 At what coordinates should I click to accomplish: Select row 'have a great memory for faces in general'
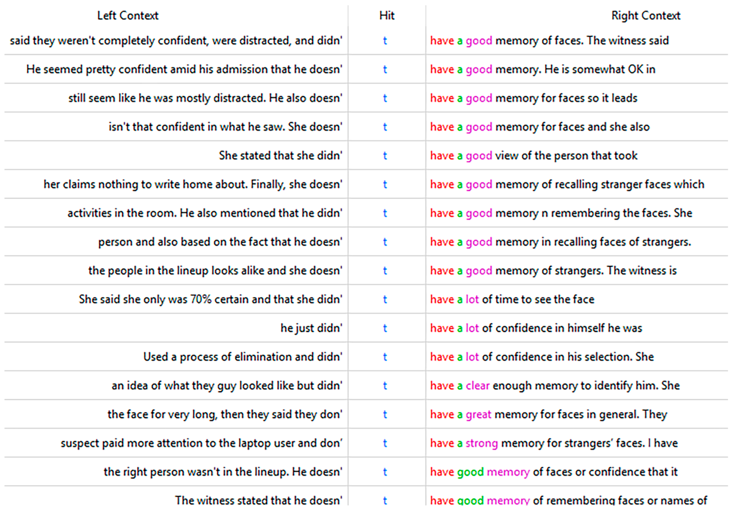[548, 414]
